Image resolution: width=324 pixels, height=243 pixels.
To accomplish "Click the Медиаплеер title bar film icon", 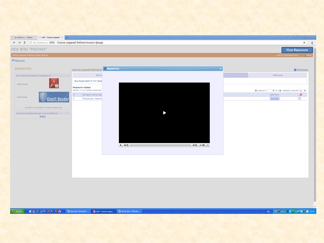I will [x=105, y=68].
